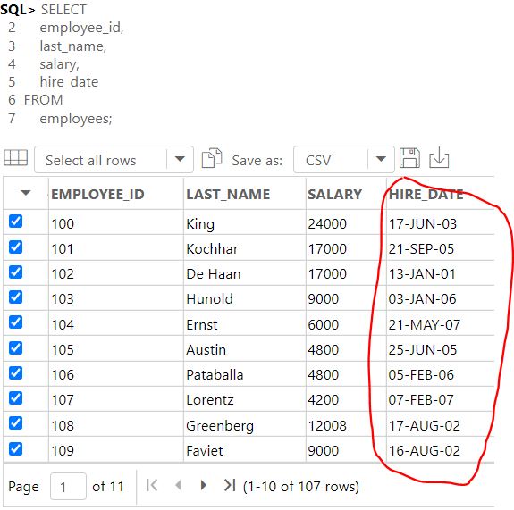Go to the next results page
This screenshot has width=514, height=510.
(203, 485)
